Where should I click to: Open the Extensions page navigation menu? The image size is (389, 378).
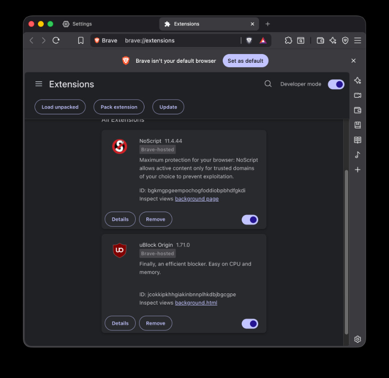click(39, 84)
